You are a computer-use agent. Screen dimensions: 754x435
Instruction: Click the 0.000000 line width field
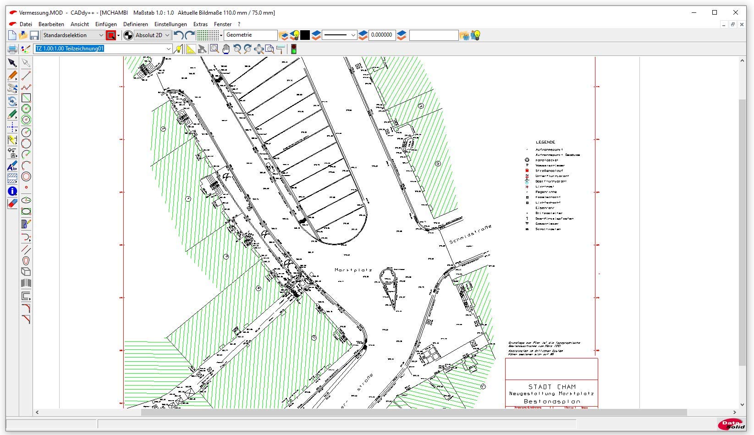[x=382, y=35]
